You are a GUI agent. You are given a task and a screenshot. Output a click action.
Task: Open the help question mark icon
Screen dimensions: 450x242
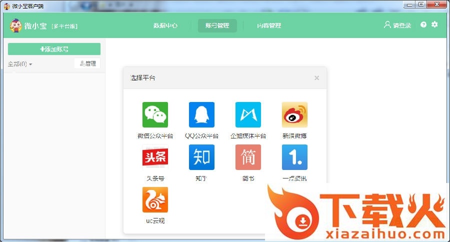tap(423, 25)
